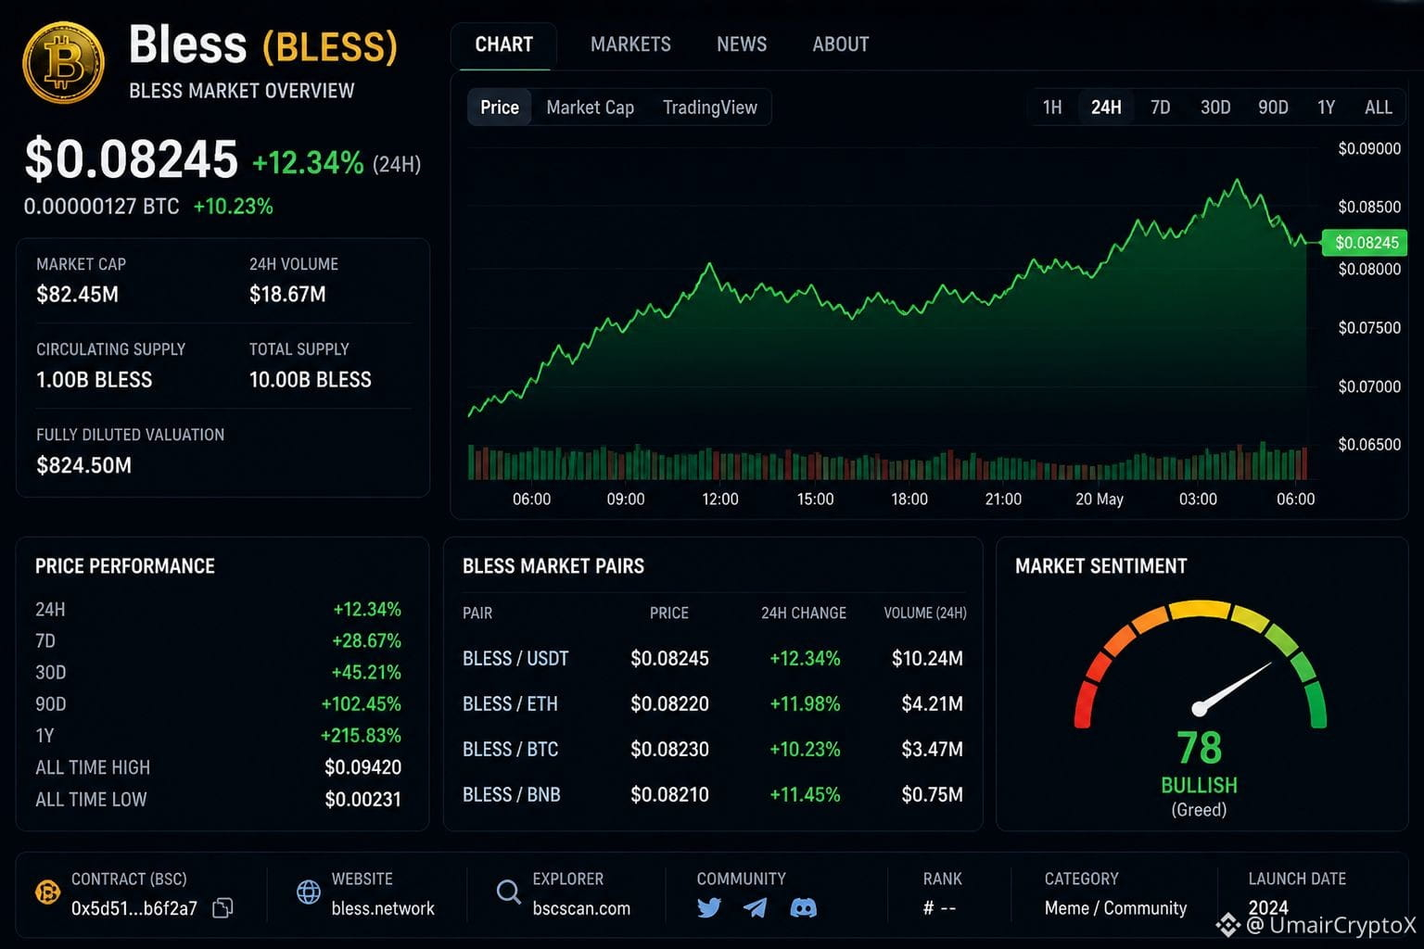Click the green $0.08245 price marker

[x=1365, y=243]
